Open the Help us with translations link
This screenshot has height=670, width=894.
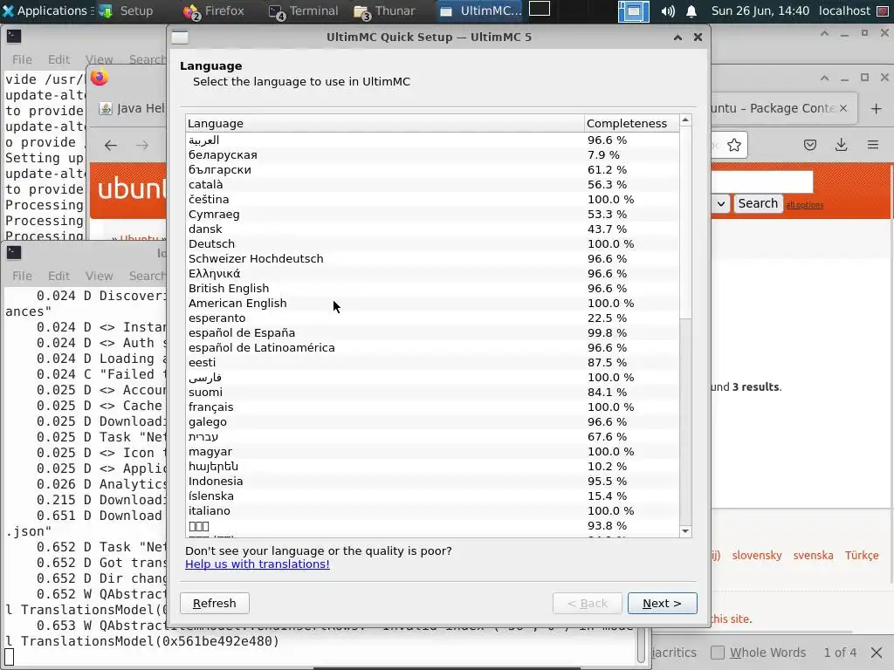(x=258, y=564)
